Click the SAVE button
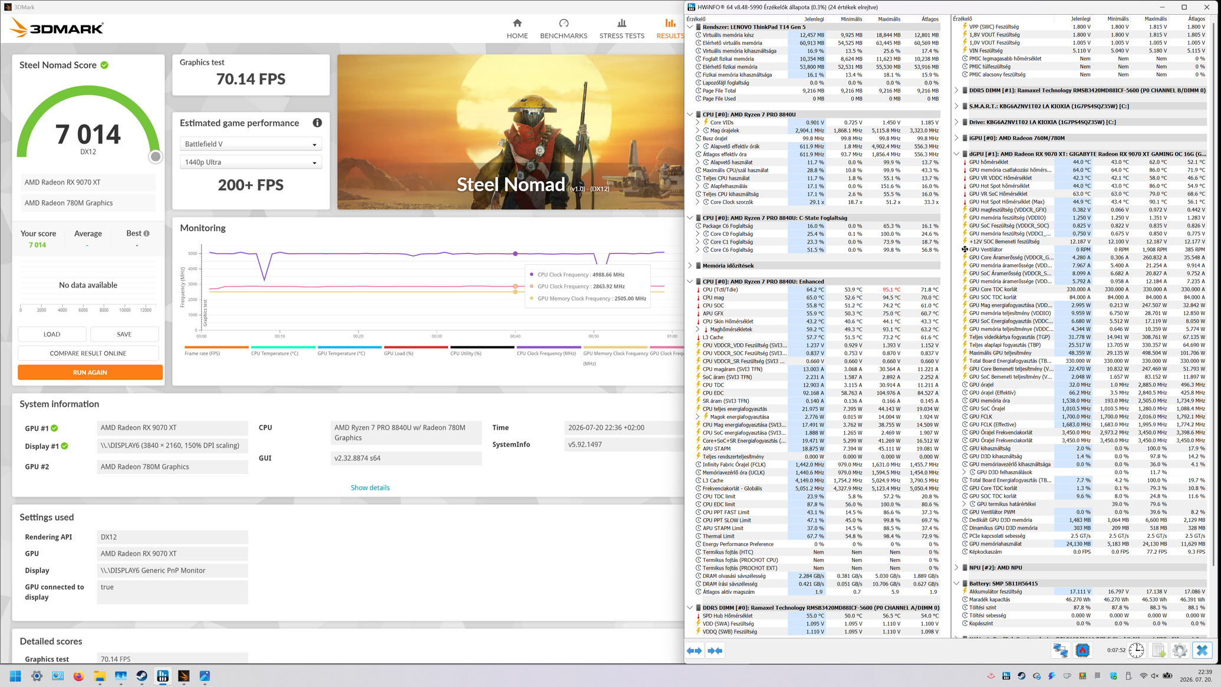1221x687 pixels. click(x=124, y=334)
